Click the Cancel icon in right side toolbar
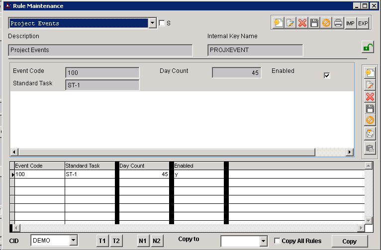The image size is (381, 250). point(370,121)
